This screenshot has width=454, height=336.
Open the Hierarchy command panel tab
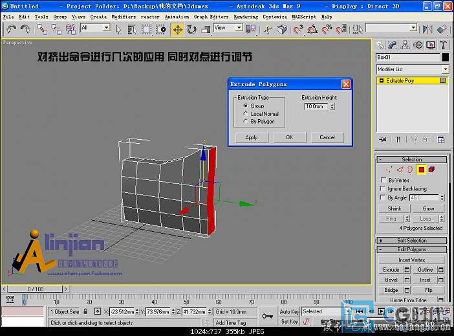coord(405,45)
